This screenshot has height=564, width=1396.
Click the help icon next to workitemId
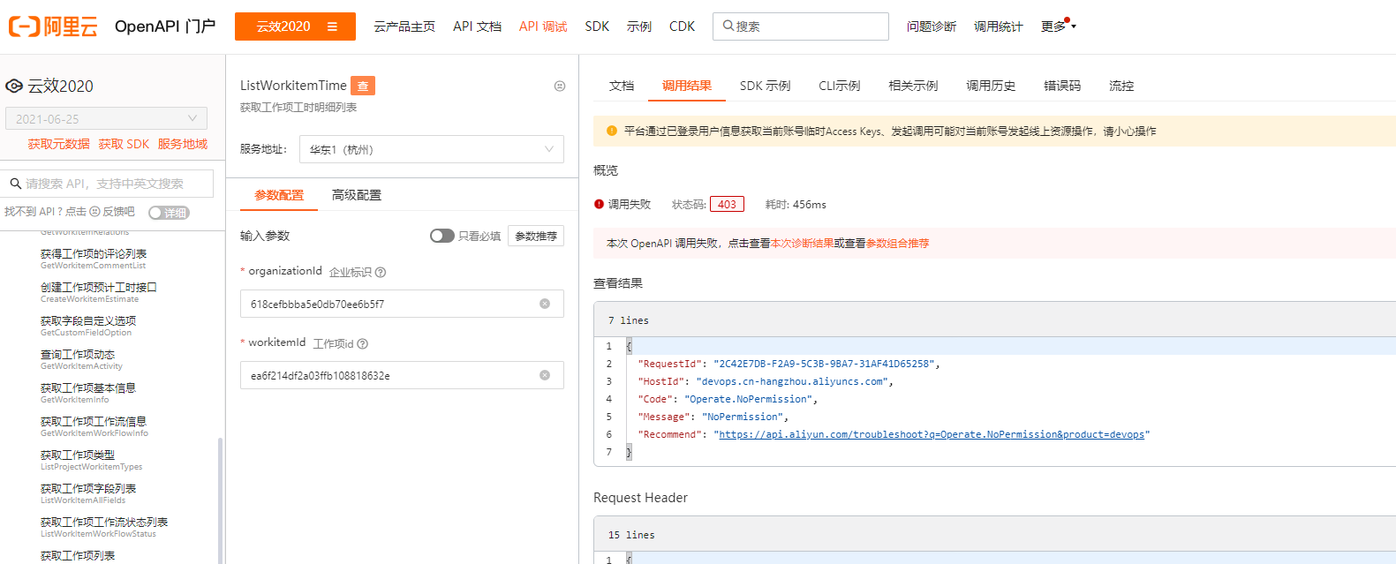click(x=363, y=344)
